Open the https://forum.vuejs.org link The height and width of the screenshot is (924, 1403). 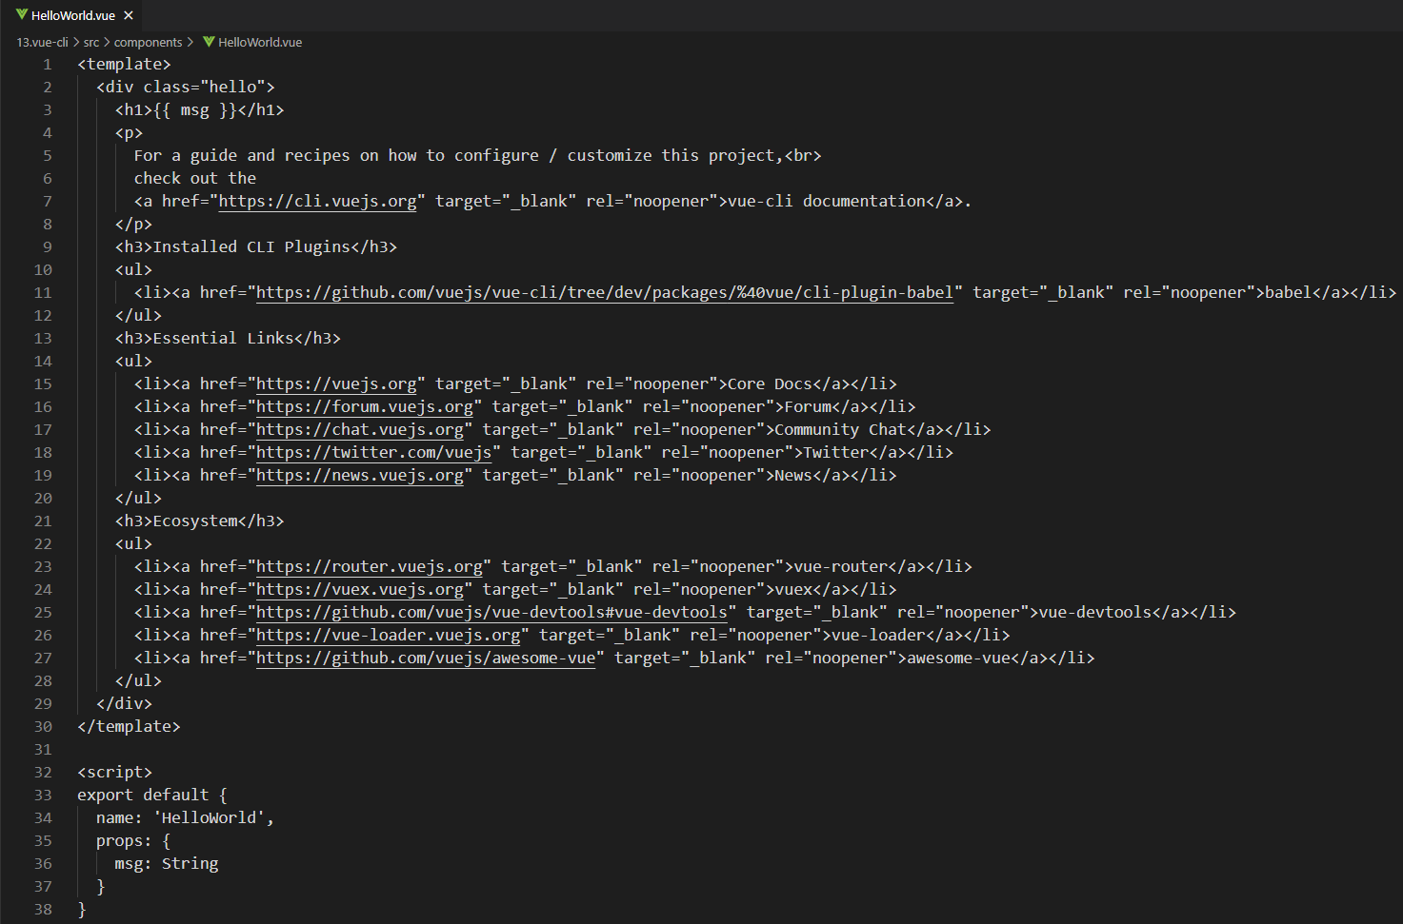click(x=365, y=406)
